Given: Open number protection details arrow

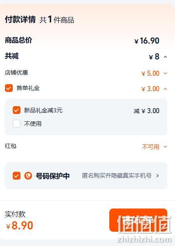Looking at the screenshot, I should [x=158, y=176].
